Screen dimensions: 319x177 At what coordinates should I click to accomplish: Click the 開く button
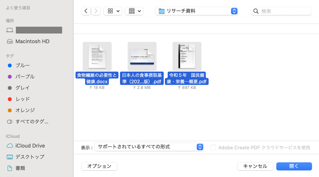[294, 166]
